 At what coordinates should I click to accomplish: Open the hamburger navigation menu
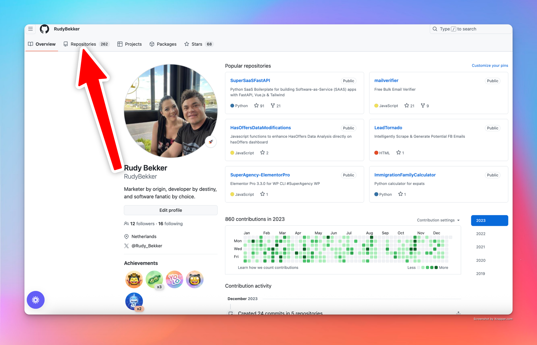pyautogui.click(x=31, y=29)
